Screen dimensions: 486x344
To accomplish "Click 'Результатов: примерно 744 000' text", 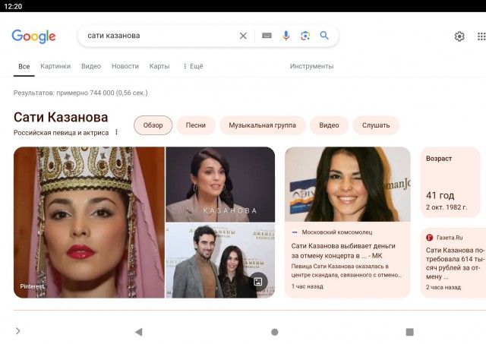I will 80,93.
